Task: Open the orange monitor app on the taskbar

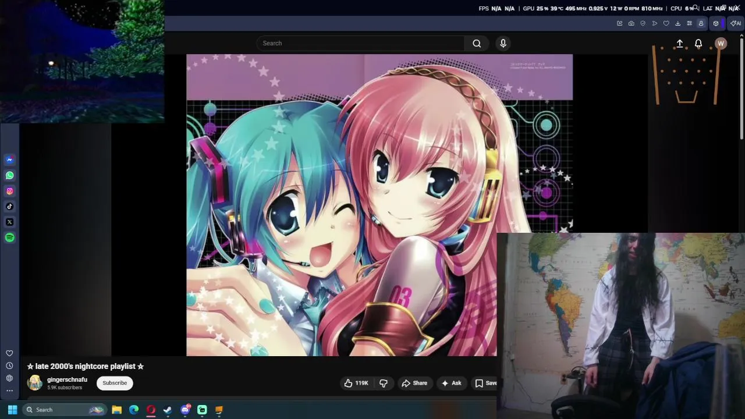Action: (219, 410)
